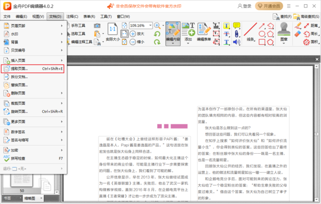Rotate view clockwise with lower green arrow
The image size is (321, 204).
[x=157, y=42]
